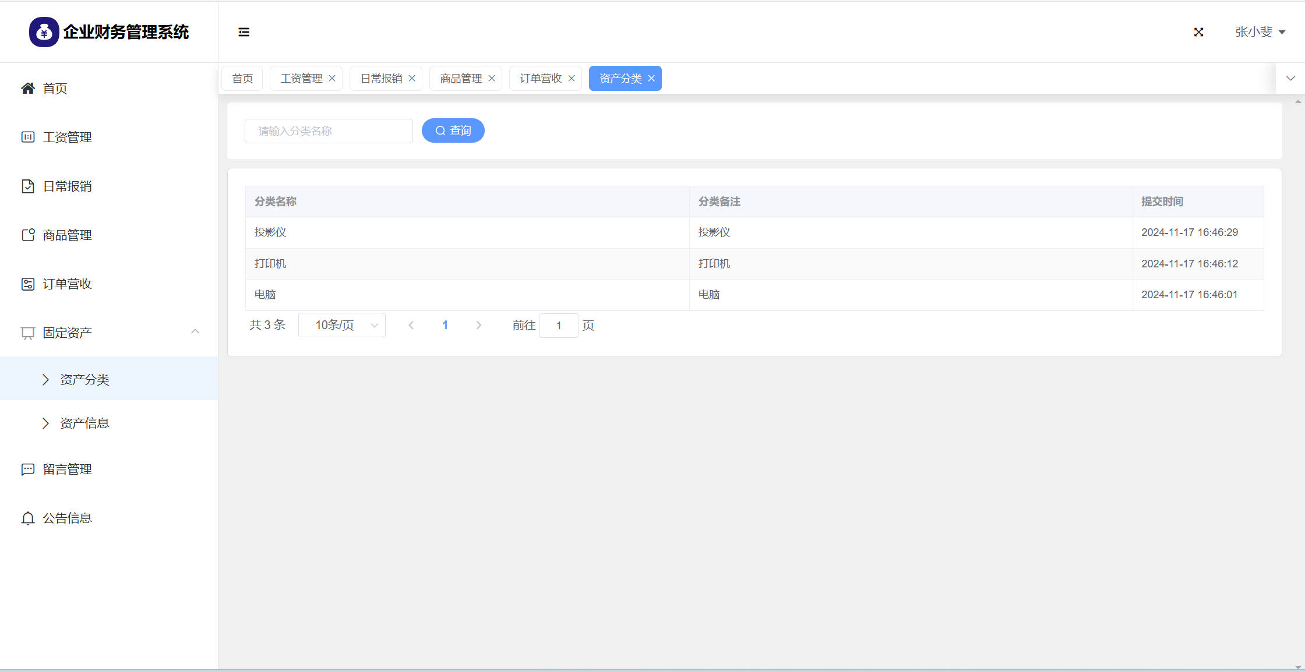The width and height of the screenshot is (1305, 671).
Task: Focus the 请输入分类名称 input field
Action: [x=329, y=131]
